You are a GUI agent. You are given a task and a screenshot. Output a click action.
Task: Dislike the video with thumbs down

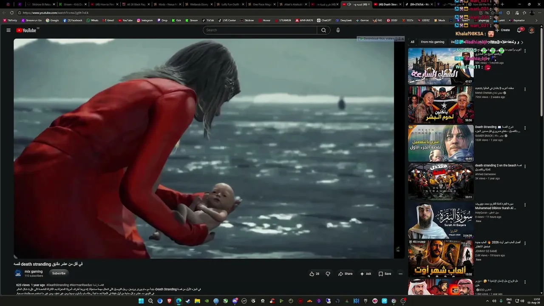click(328, 274)
